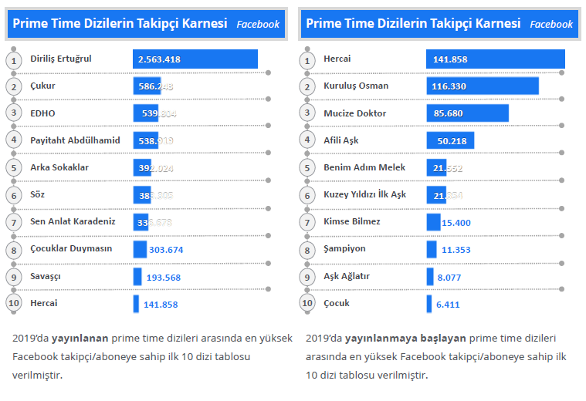
Task: Click rank 9 circle beside Aşk Ağlatır
Action: click(x=307, y=277)
